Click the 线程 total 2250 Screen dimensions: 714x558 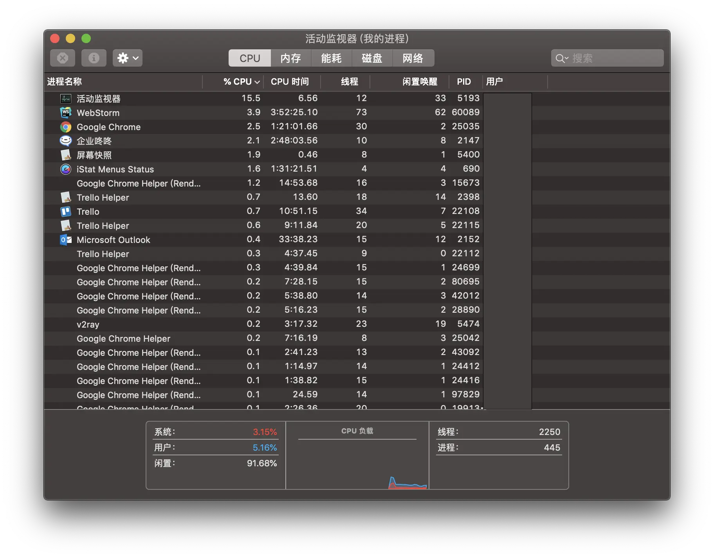(x=550, y=432)
